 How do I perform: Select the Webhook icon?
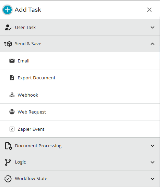pyautogui.click(x=12, y=95)
